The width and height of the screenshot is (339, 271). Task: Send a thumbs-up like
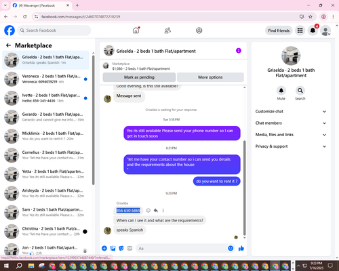[241, 249]
